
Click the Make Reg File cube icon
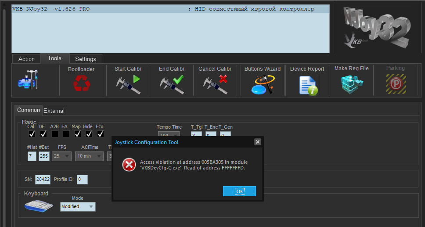[352, 84]
